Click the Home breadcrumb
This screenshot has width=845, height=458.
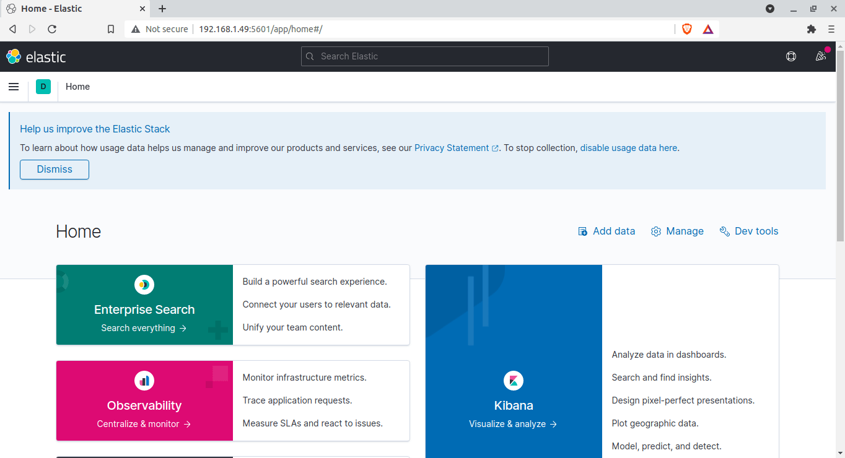78,87
